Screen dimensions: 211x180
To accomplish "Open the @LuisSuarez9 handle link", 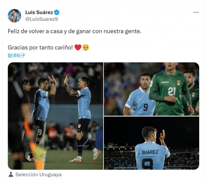I will point(42,19).
